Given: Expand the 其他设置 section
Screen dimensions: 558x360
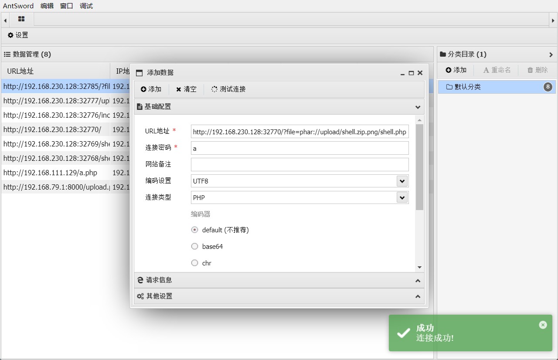Looking at the screenshot, I should 279,296.
